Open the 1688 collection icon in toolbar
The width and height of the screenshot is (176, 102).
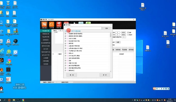point(52,25)
